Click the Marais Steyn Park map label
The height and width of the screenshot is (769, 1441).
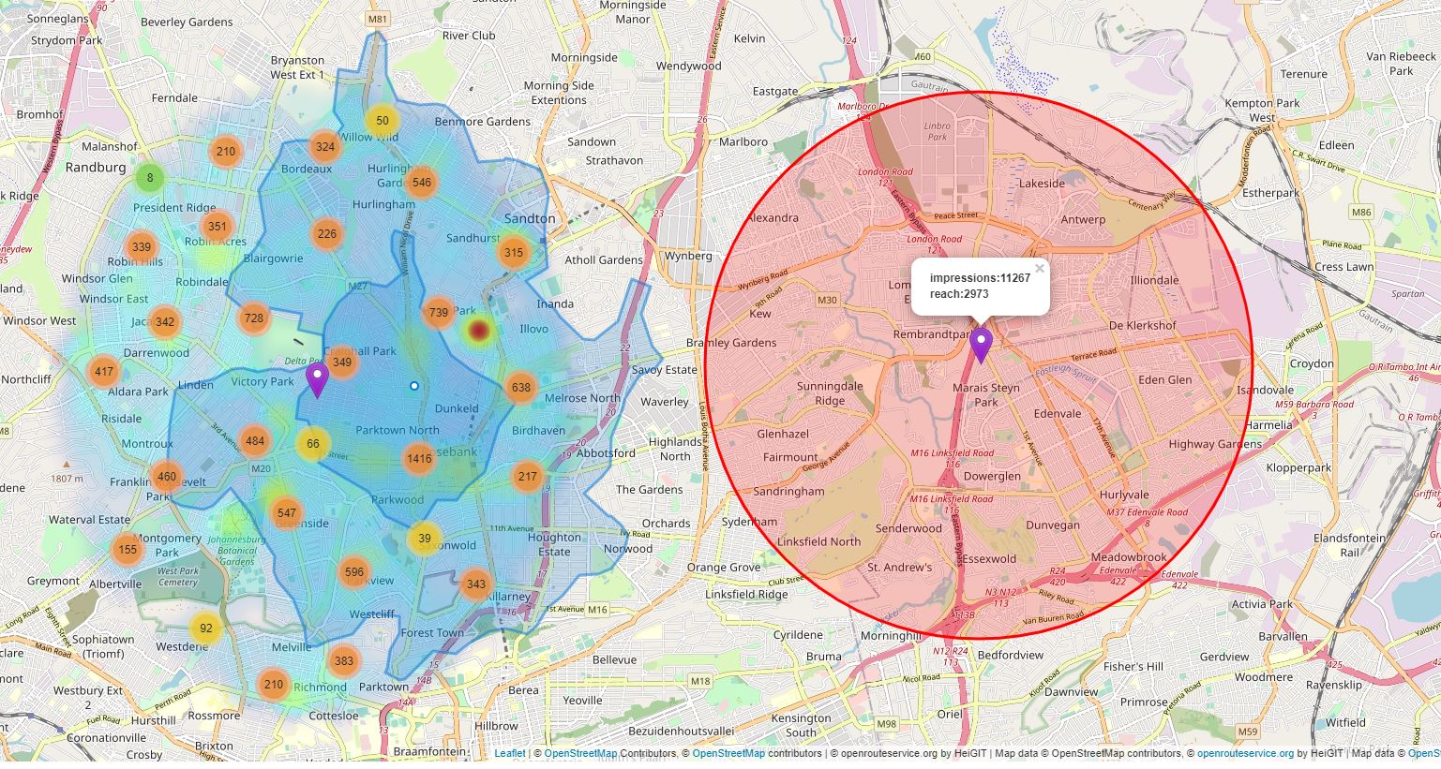coord(986,394)
